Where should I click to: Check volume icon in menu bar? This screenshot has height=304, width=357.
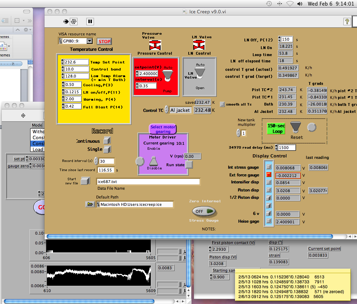click(300, 4)
